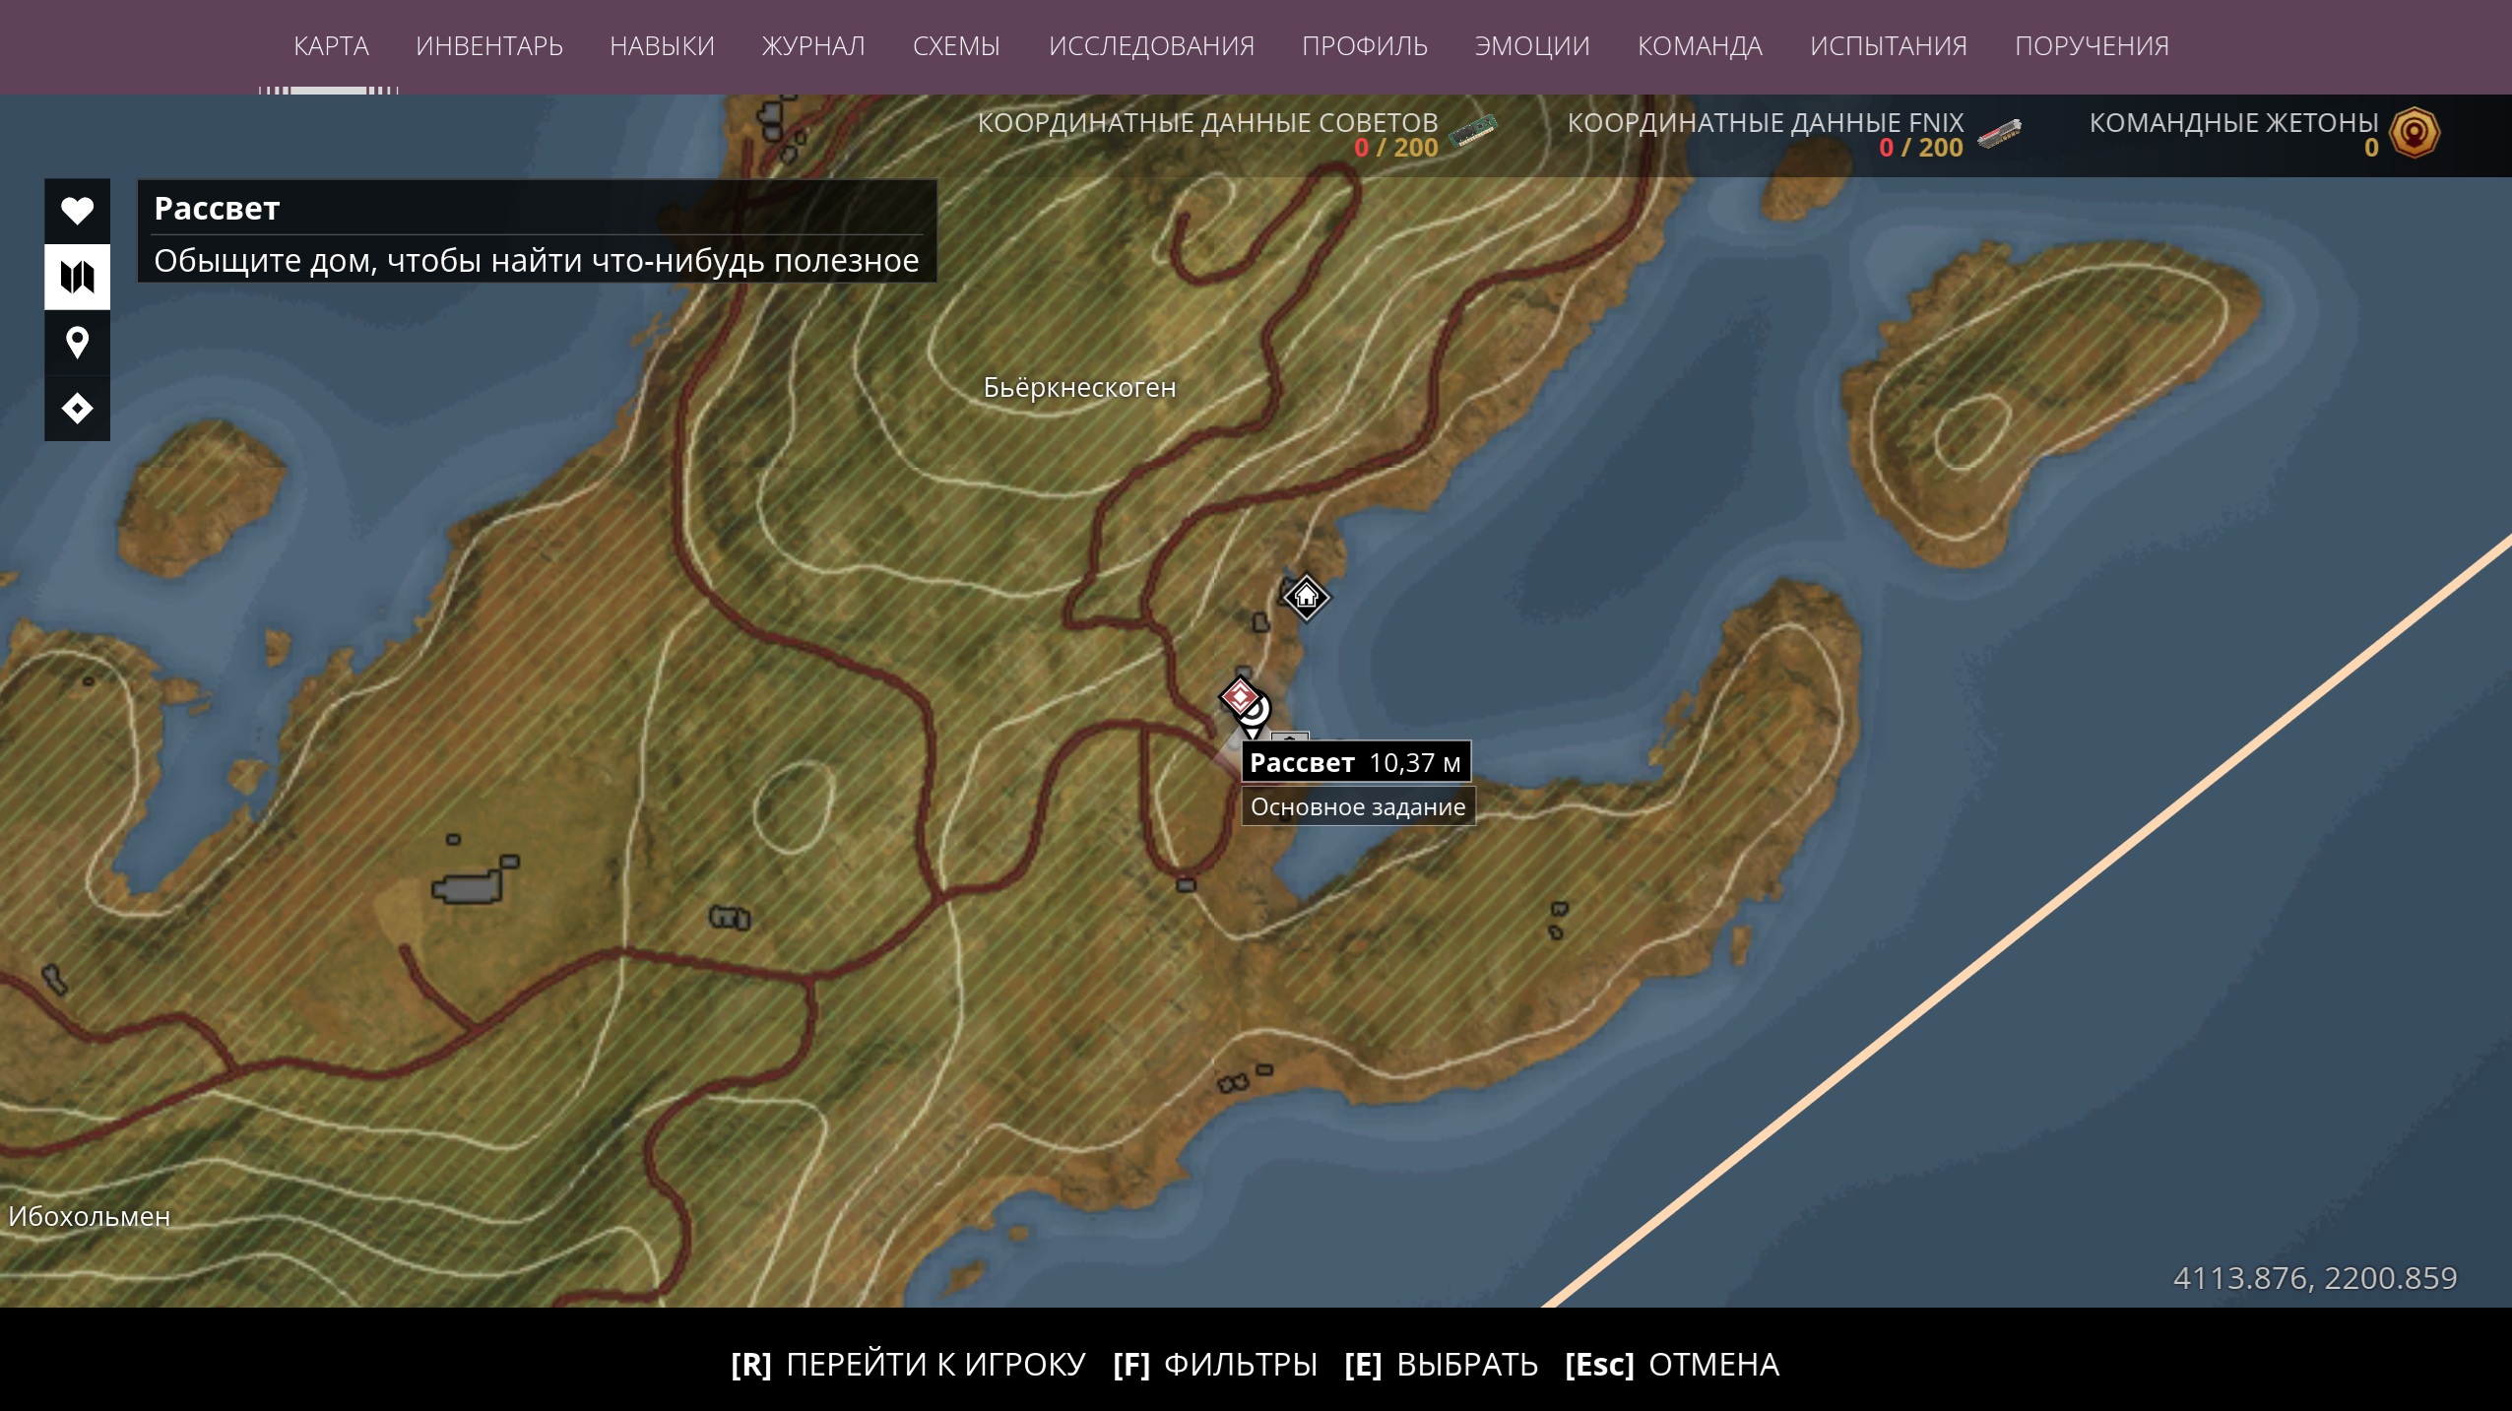Go to the Журнал tab
This screenshot has height=1411, width=2512.
click(813, 46)
